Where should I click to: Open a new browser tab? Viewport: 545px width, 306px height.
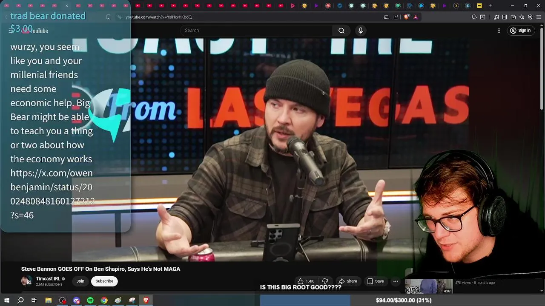(490, 6)
